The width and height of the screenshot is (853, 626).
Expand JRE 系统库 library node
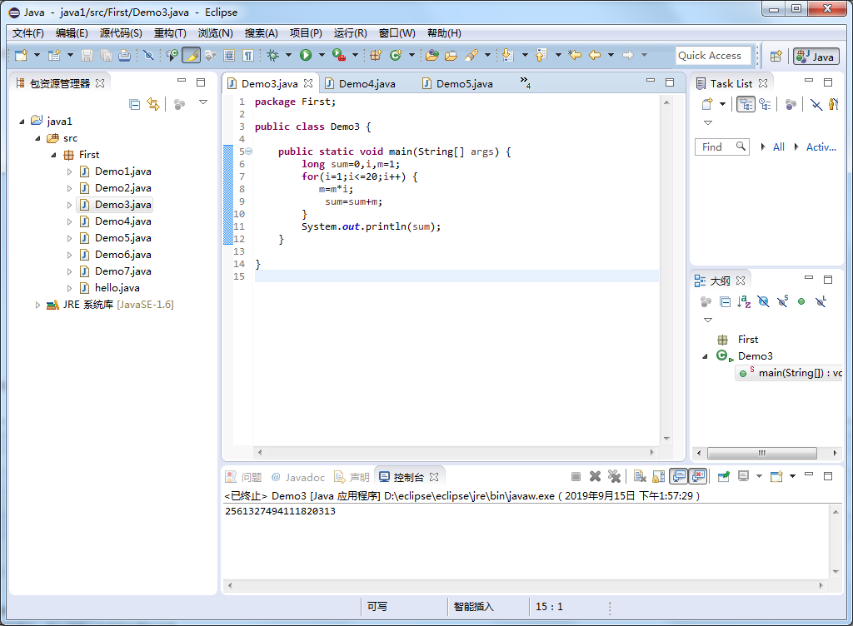[x=37, y=305]
